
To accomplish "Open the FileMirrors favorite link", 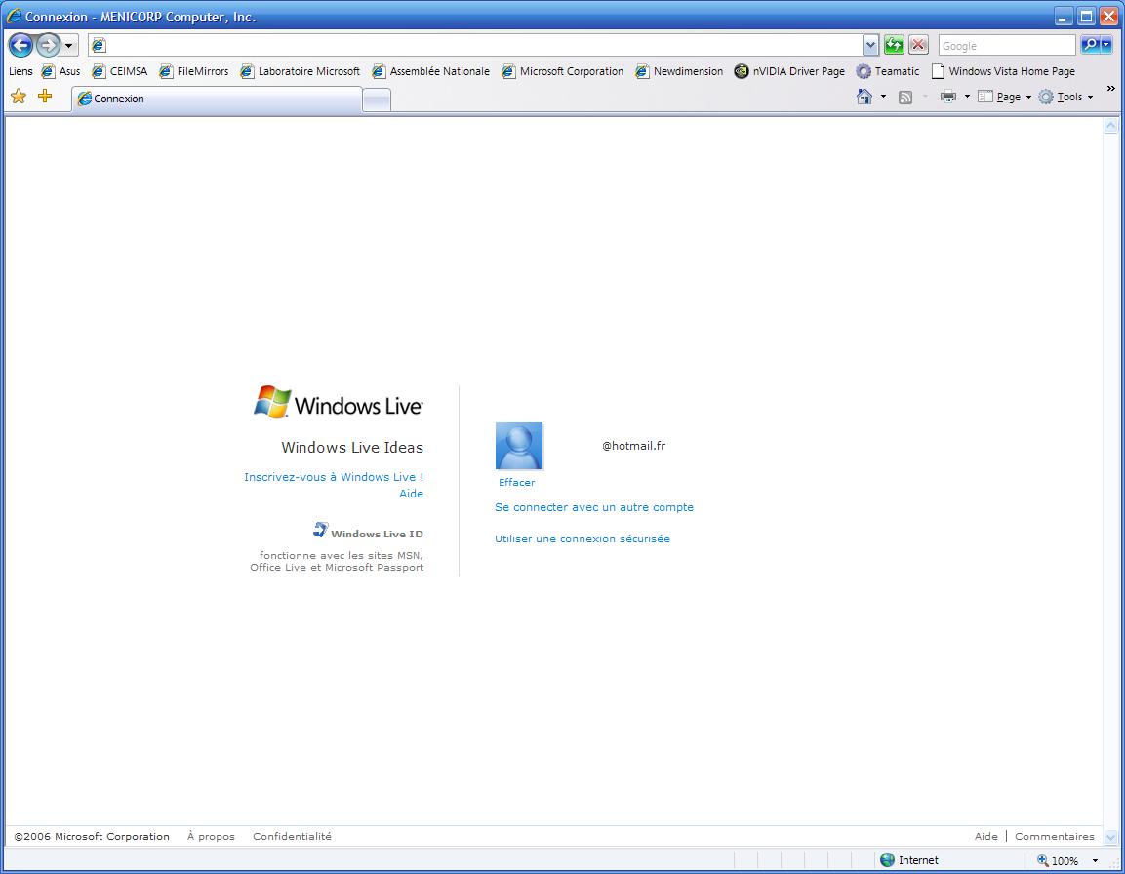I will (194, 71).
